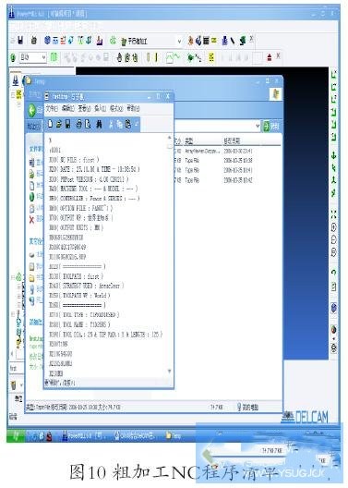
Task: Click the print preview icon in editor toolbar
Action: pos(88,124)
